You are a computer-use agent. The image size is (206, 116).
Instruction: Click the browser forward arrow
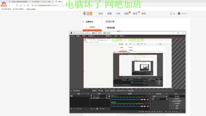pos(13,5)
